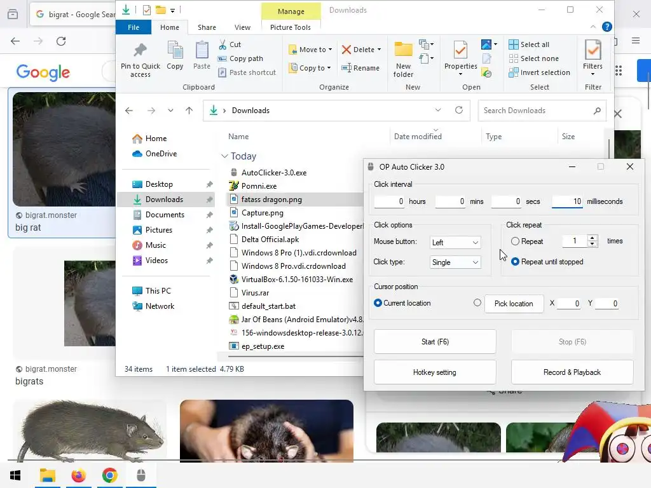The width and height of the screenshot is (651, 488).
Task: Select This PC in navigation pane
Action: click(x=158, y=291)
